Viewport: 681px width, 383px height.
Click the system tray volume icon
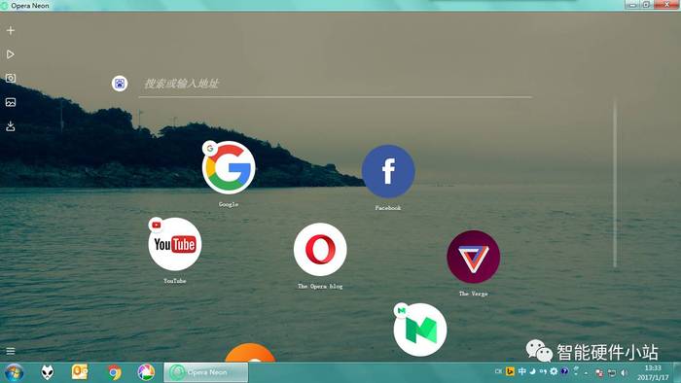[625, 372]
